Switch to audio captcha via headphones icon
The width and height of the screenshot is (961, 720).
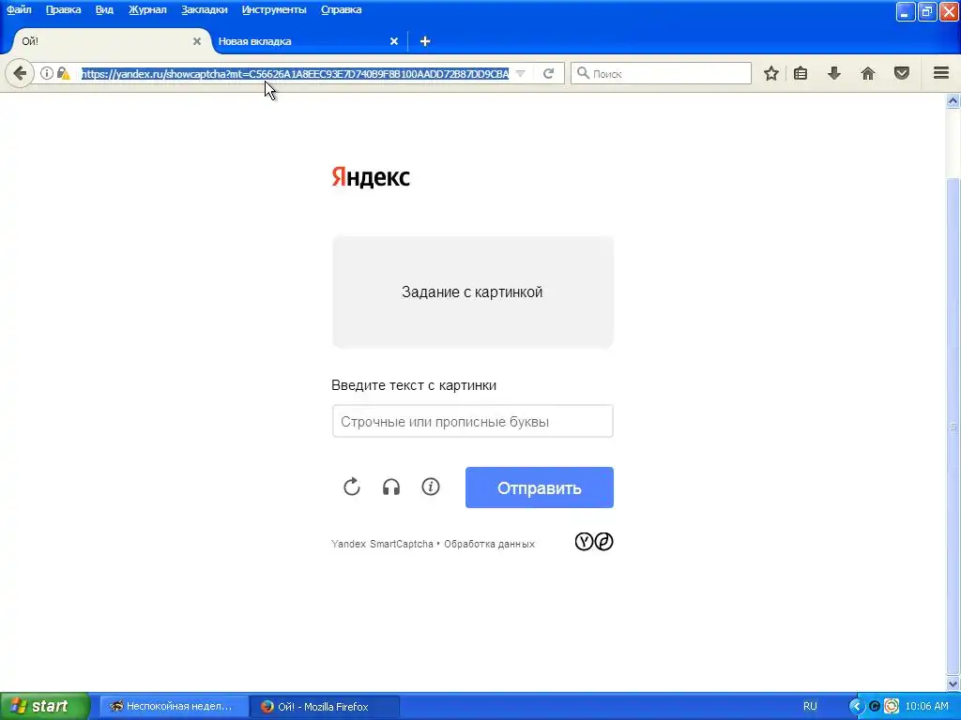pyautogui.click(x=391, y=487)
